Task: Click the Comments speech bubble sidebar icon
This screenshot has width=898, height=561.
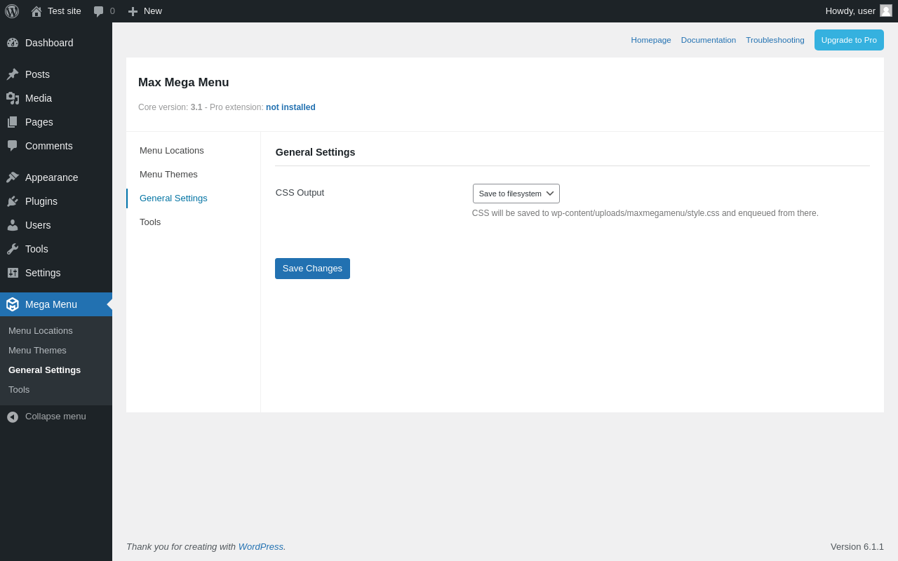Action: tap(13, 146)
